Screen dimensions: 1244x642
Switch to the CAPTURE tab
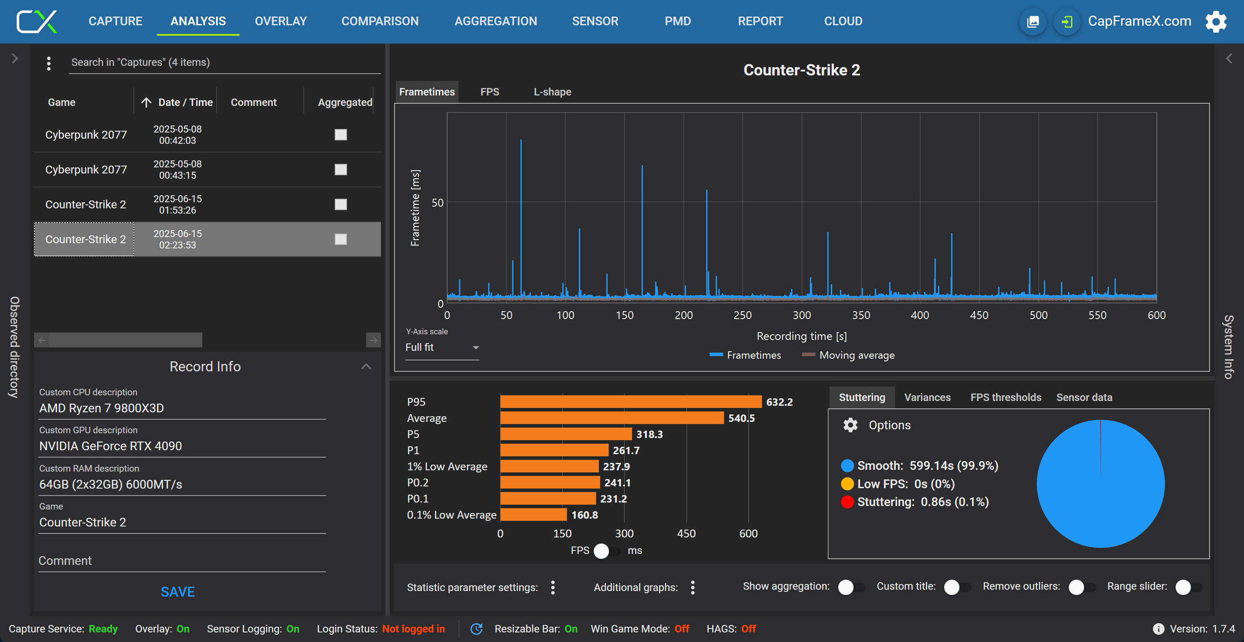[x=115, y=21]
